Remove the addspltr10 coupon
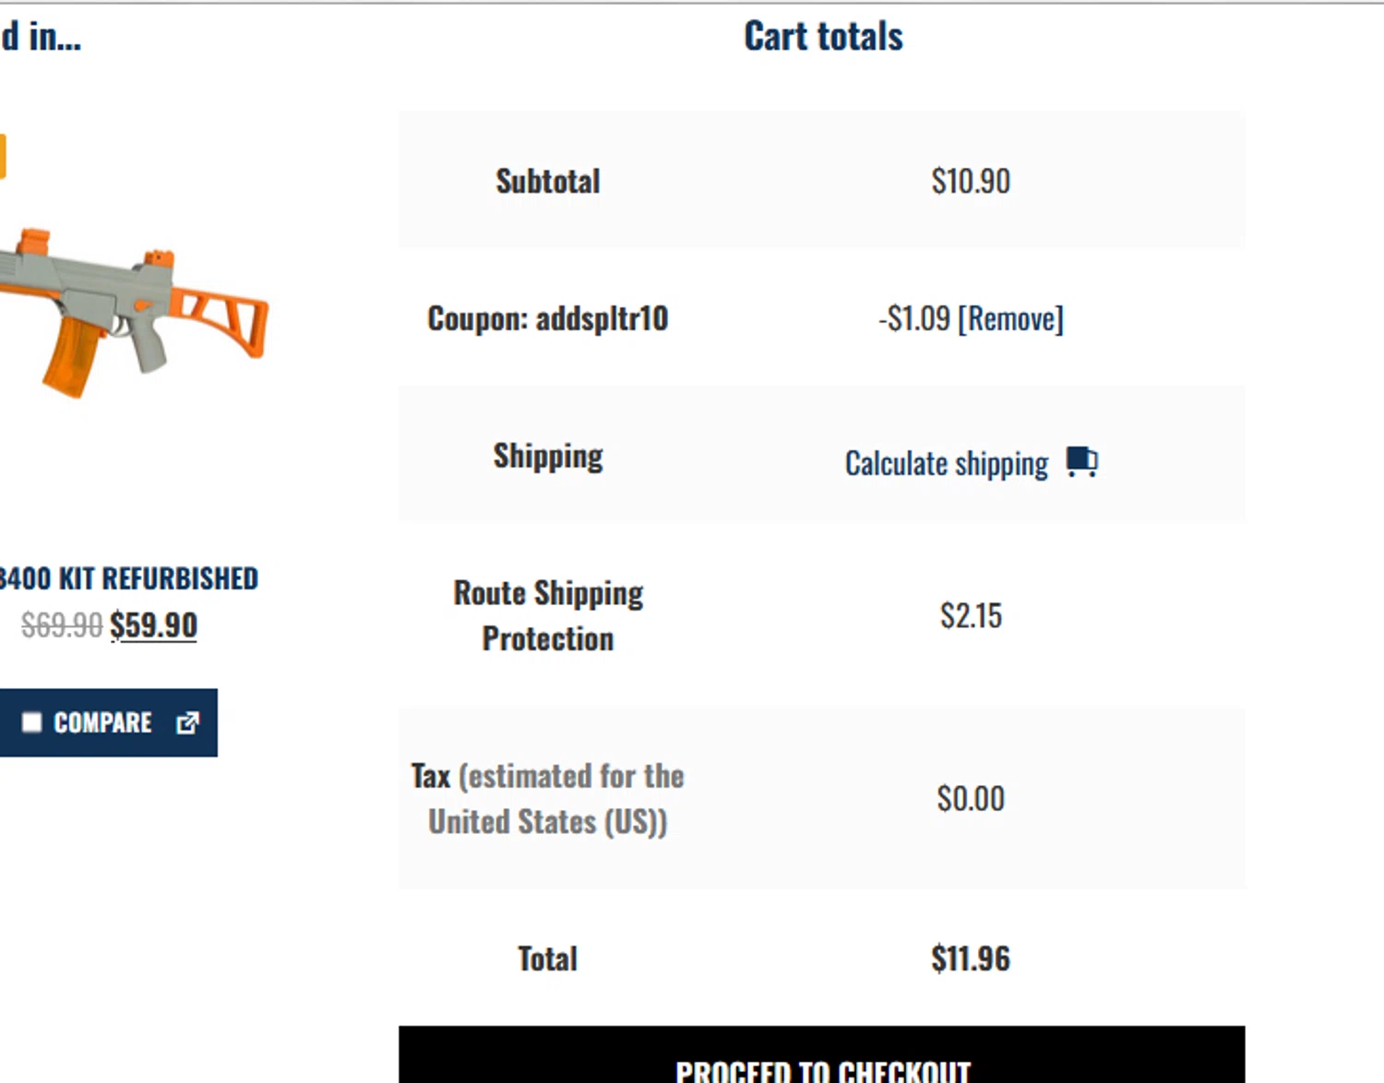 [x=1010, y=319]
